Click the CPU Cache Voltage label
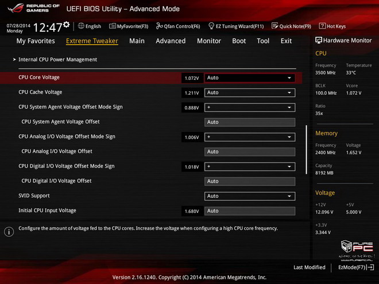 click(40, 92)
